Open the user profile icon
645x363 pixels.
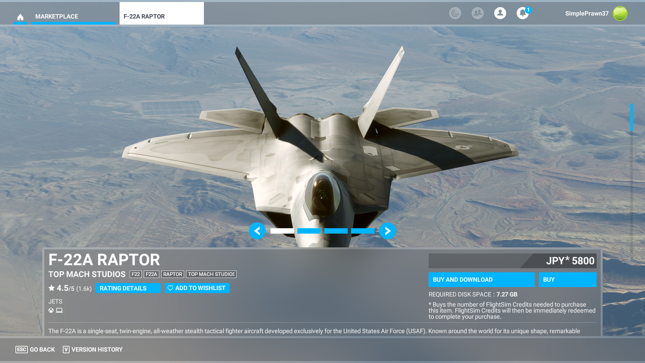click(500, 13)
